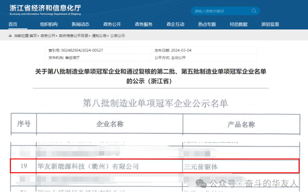
Task: Click the search magnifier icon
Action: pyautogui.click(x=254, y=11)
